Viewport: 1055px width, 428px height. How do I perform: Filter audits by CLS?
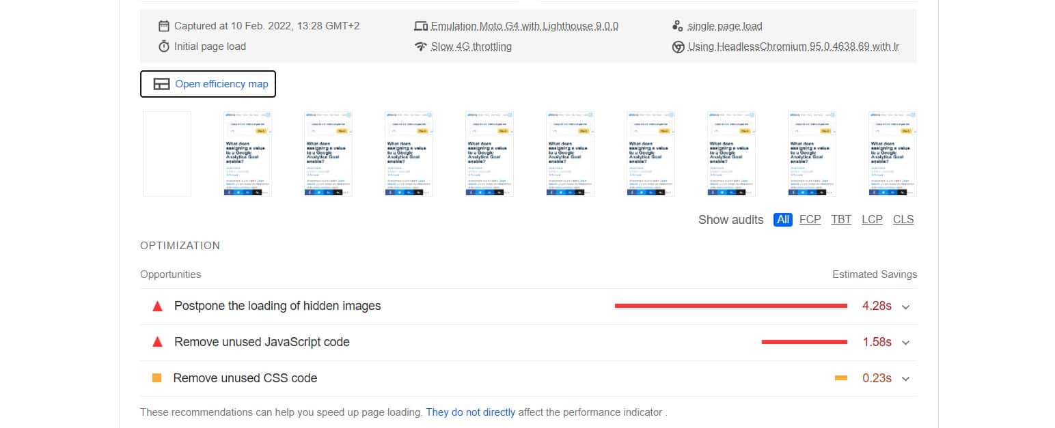pyautogui.click(x=903, y=219)
